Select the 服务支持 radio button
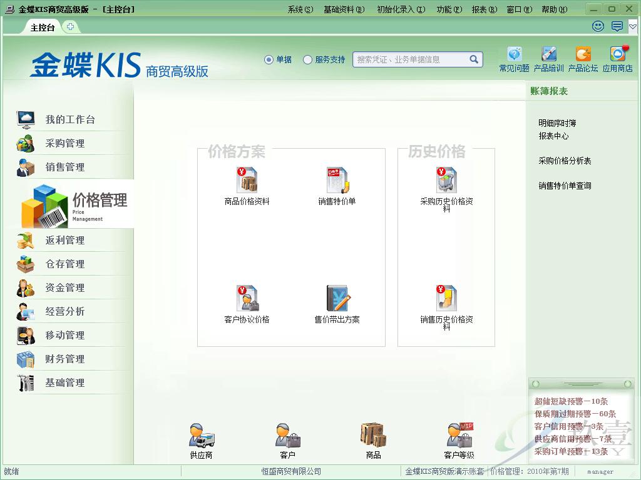Viewport: 641px width, 480px height. pos(307,59)
